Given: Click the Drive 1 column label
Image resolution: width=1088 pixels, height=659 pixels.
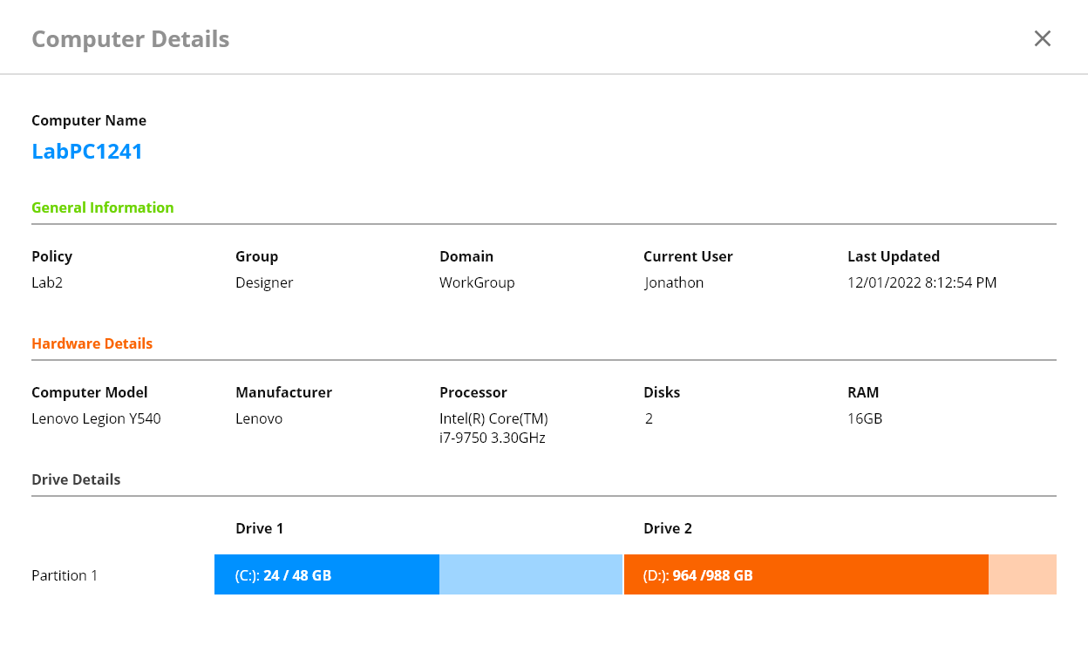Looking at the screenshot, I should [260, 528].
